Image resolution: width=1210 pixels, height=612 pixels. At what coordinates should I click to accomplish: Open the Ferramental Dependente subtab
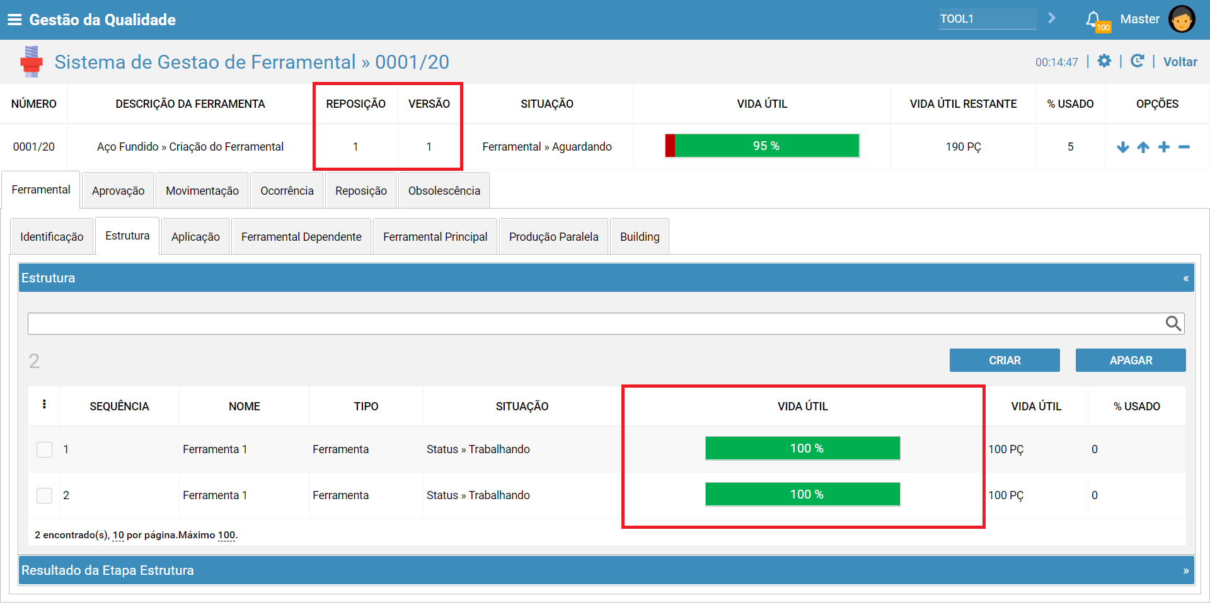pos(301,236)
